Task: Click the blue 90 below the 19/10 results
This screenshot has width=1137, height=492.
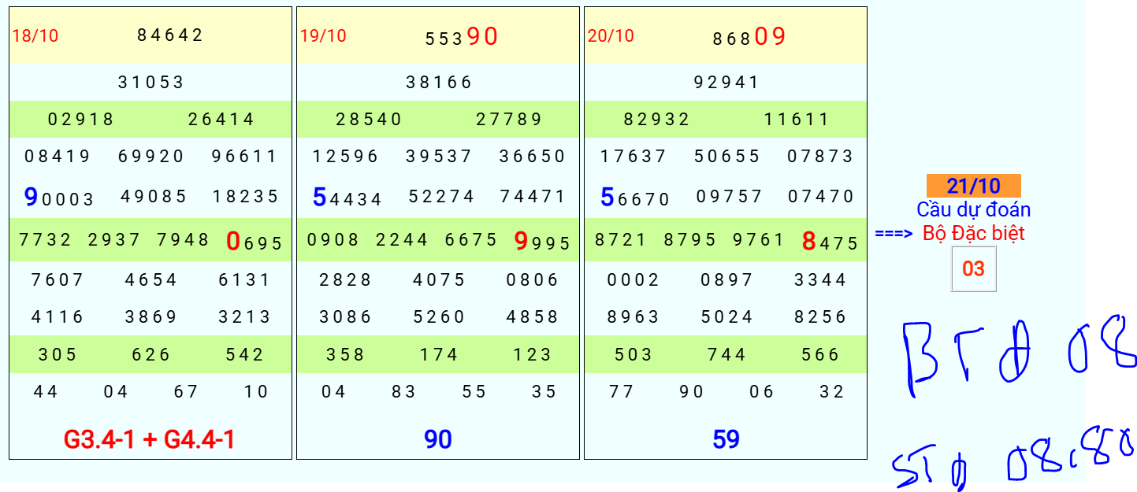Action: [x=438, y=439]
